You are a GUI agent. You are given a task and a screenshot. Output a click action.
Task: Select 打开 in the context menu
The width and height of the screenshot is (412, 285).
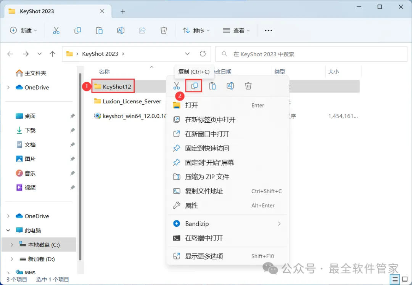click(x=227, y=105)
